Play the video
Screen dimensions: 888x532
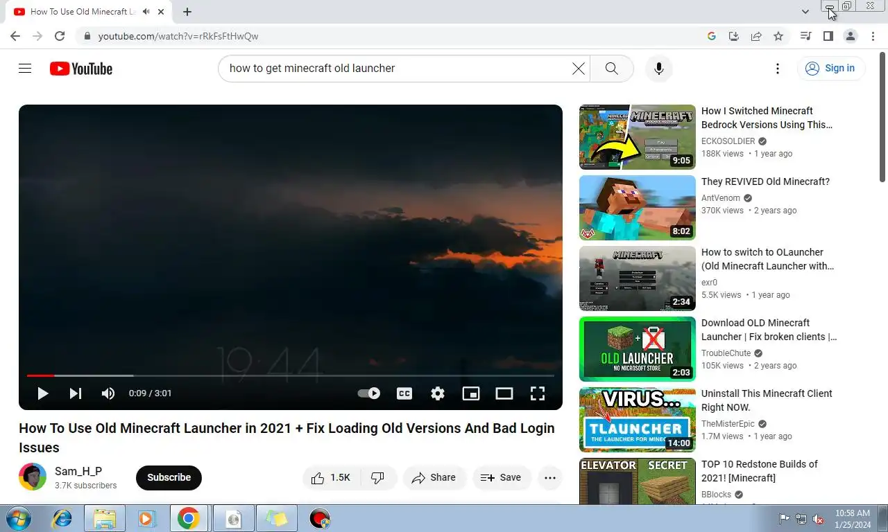[x=42, y=393]
